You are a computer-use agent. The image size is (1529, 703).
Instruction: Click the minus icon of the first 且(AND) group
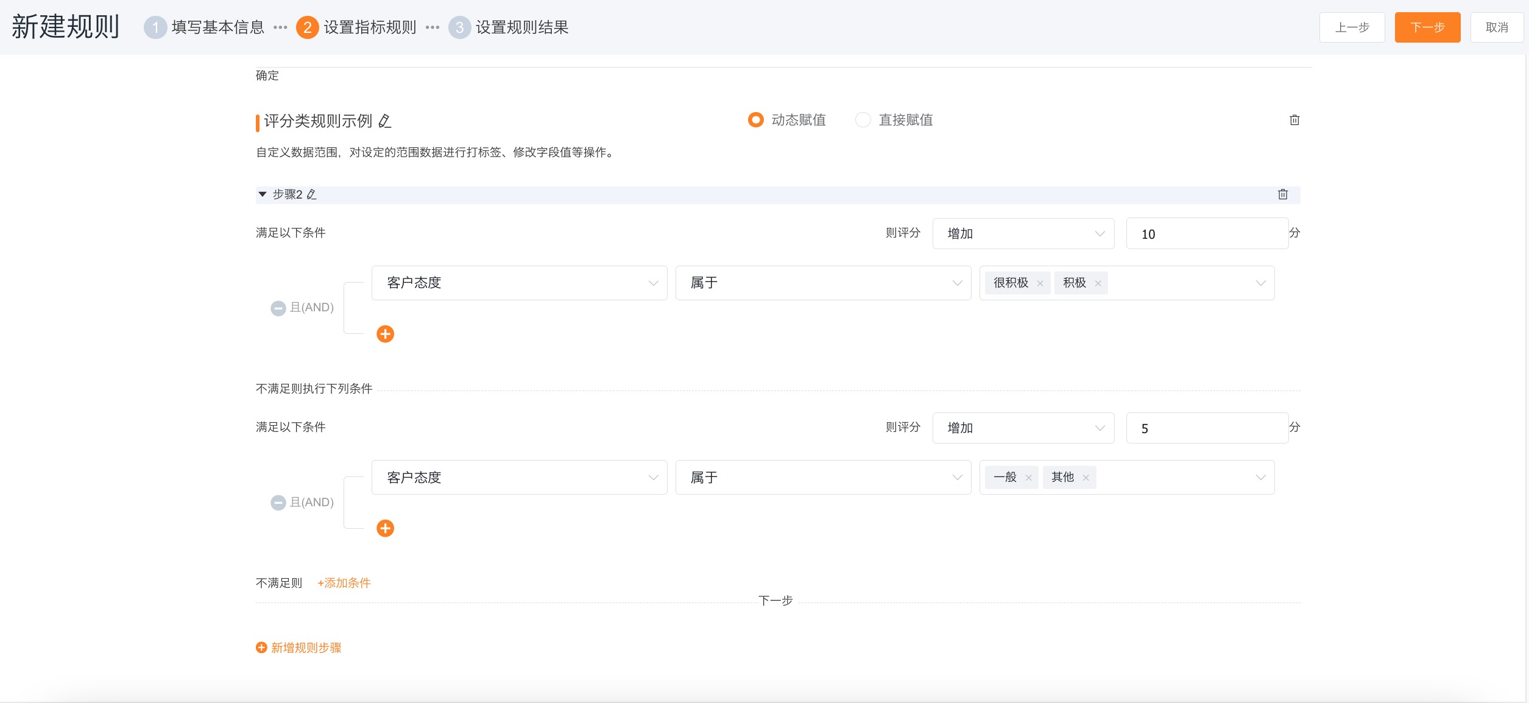pyautogui.click(x=278, y=308)
